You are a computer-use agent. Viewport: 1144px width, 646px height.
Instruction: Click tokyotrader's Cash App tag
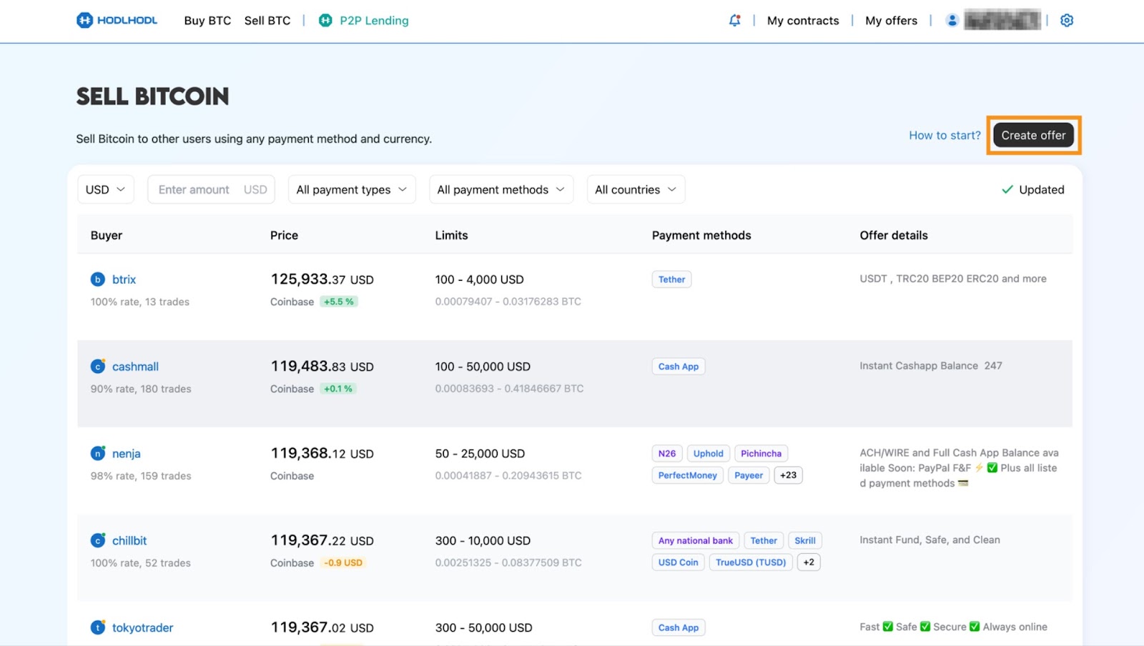tap(679, 627)
